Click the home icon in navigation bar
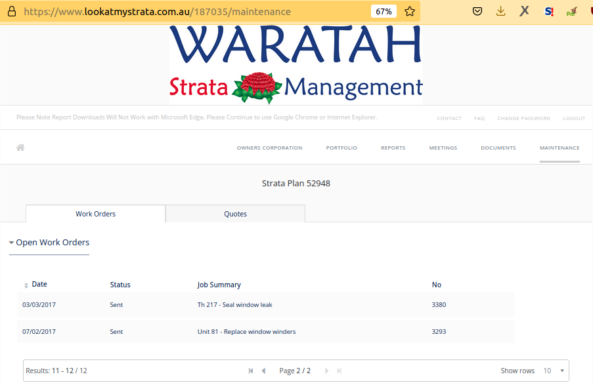 20,148
